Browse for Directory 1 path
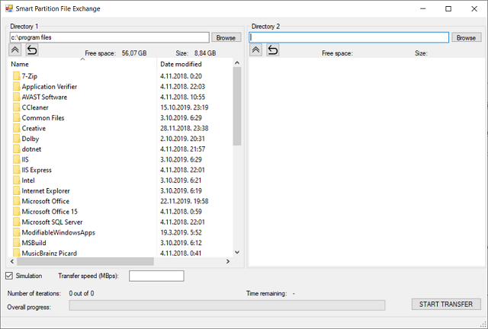Image resolution: width=488 pixels, height=329 pixels. click(x=226, y=37)
